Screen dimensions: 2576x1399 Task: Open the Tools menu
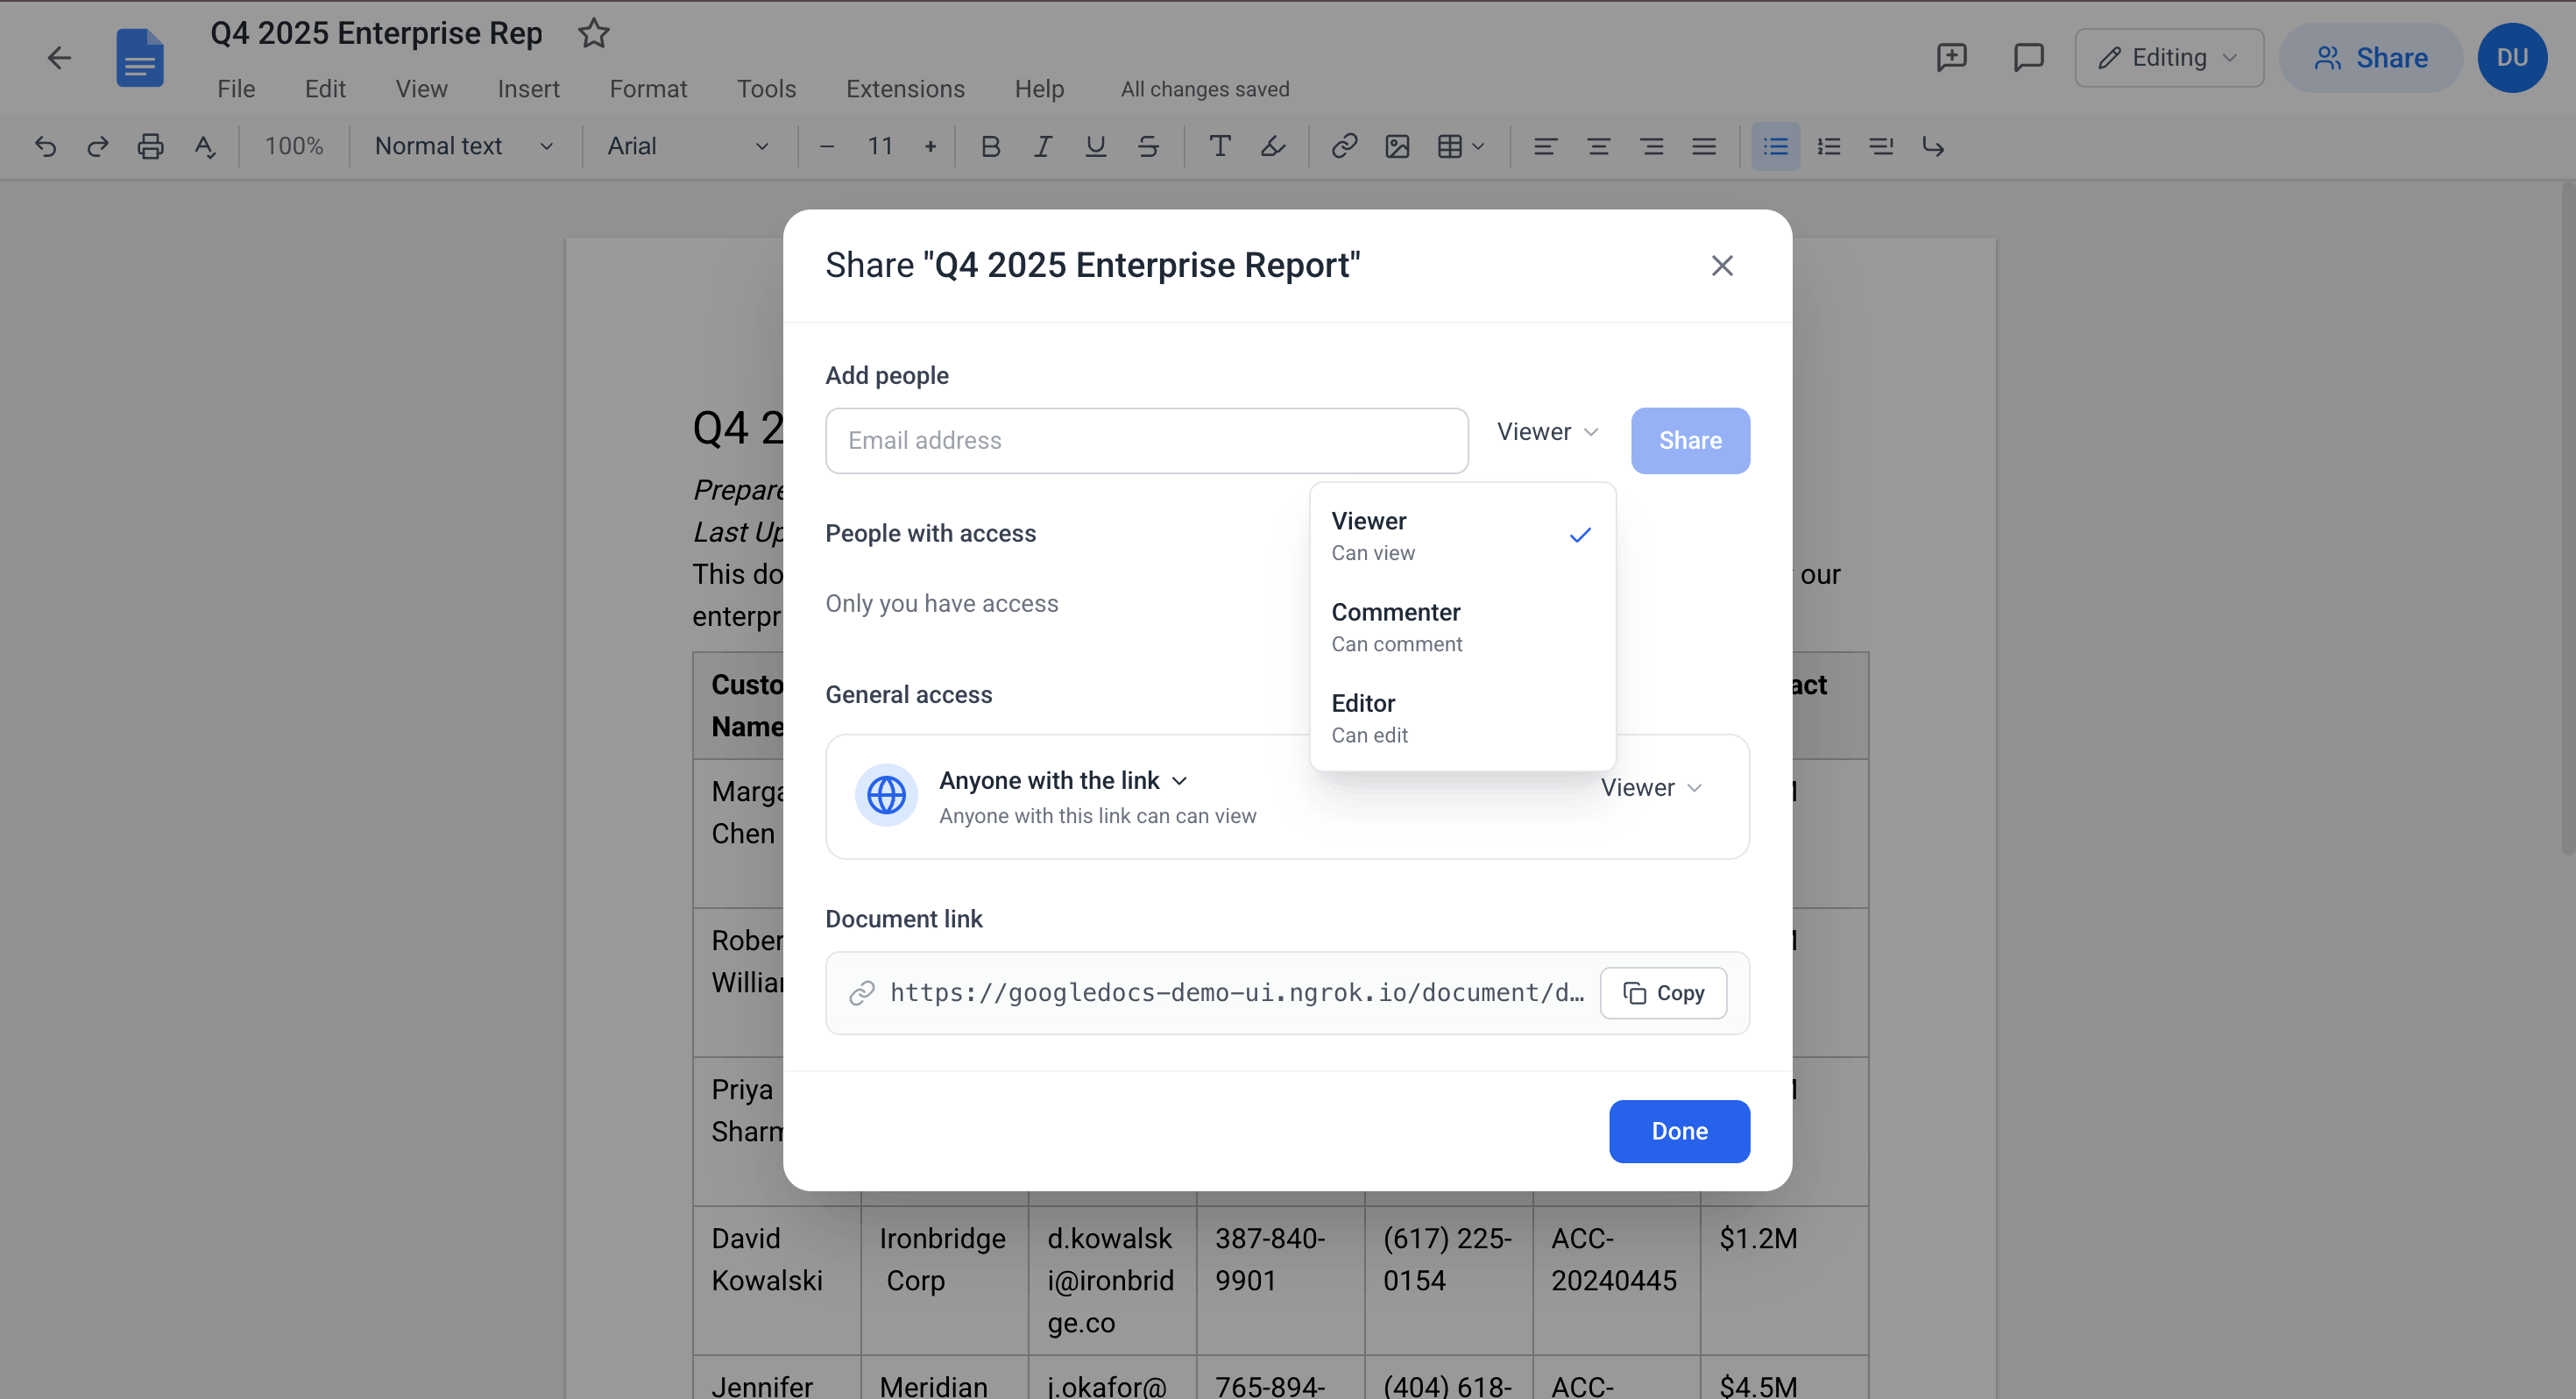766,89
